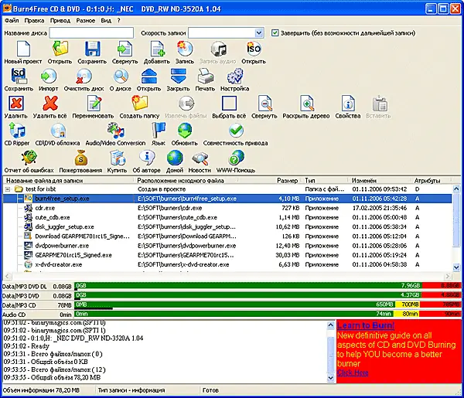This screenshot has width=464, height=398.
Task: Click the Выбрать всё icon
Action: coord(229,104)
